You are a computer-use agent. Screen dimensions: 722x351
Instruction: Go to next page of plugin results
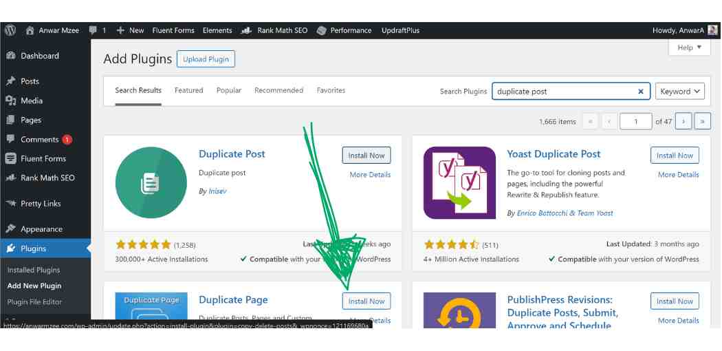[683, 121]
